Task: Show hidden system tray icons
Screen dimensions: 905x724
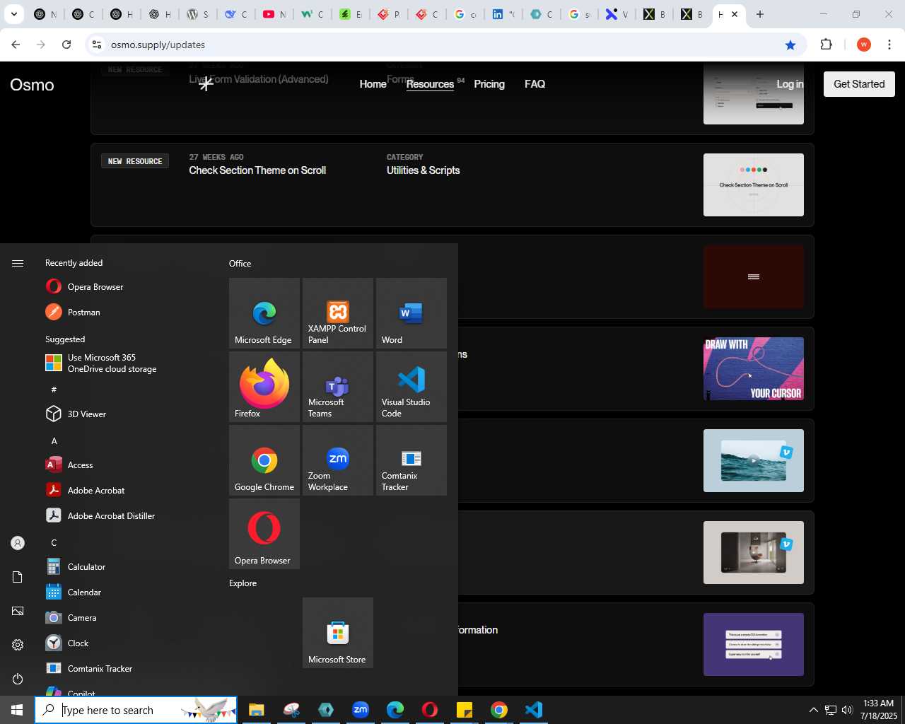Action: click(x=813, y=710)
